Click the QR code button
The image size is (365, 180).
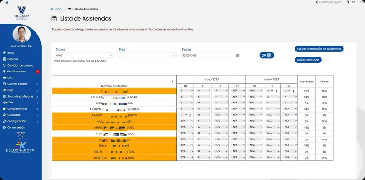266,55
